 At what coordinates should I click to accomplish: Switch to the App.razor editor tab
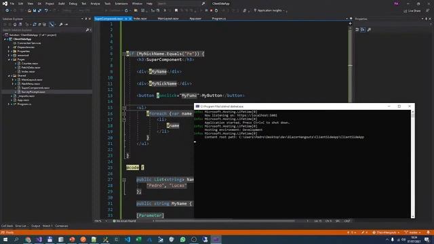pos(195,18)
